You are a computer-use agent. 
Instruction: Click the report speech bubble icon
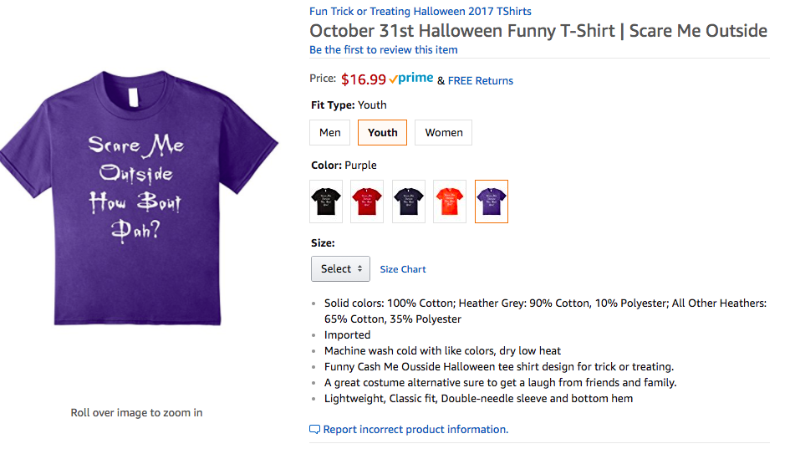[314, 429]
